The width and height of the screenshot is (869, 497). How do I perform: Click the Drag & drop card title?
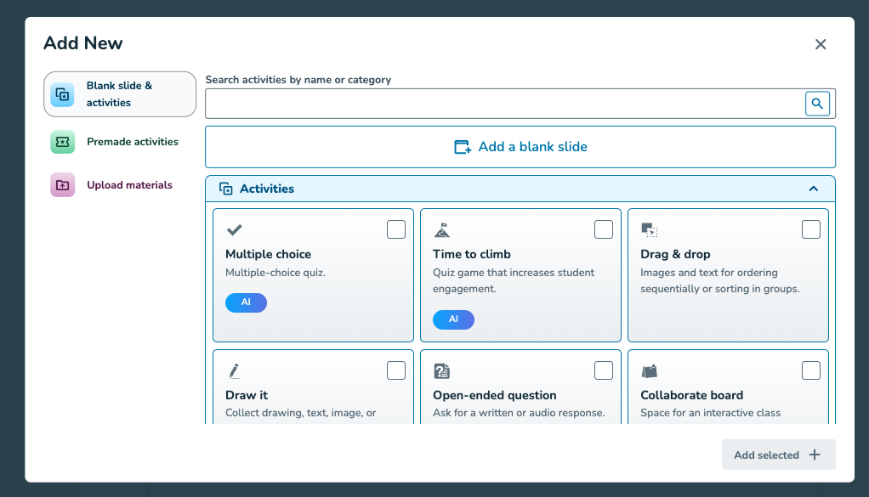675,255
